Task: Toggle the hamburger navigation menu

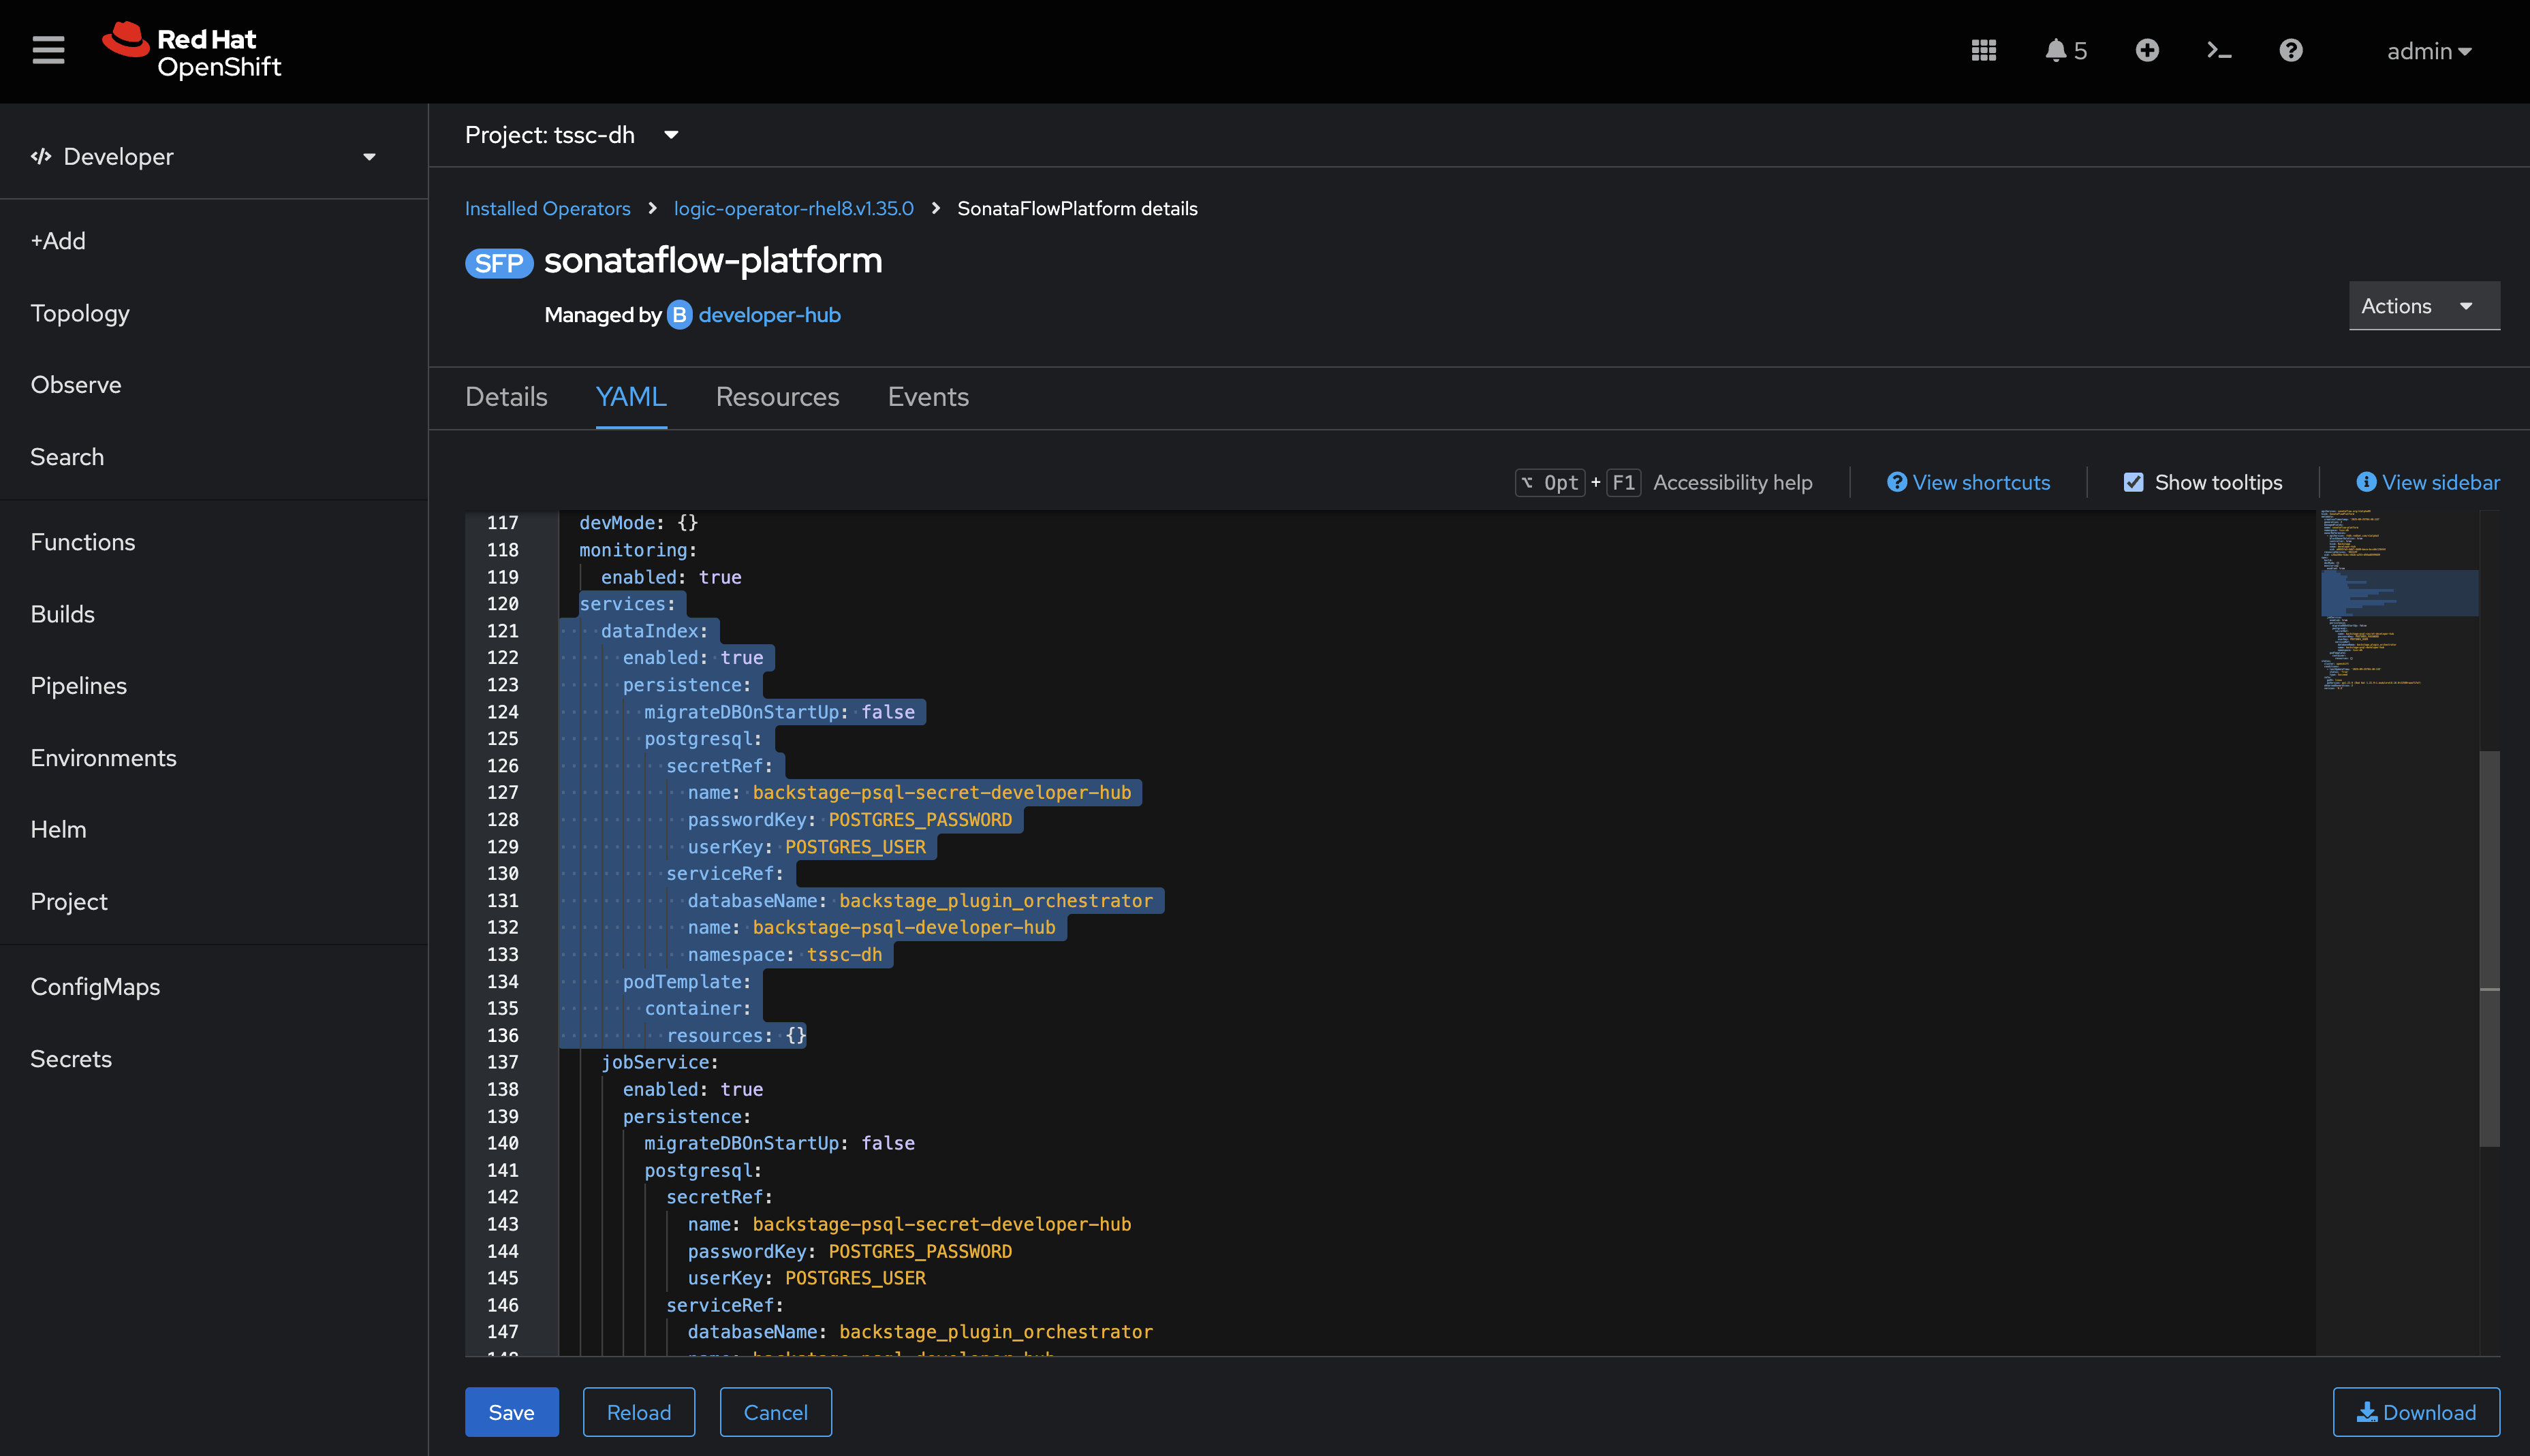Action: point(47,49)
